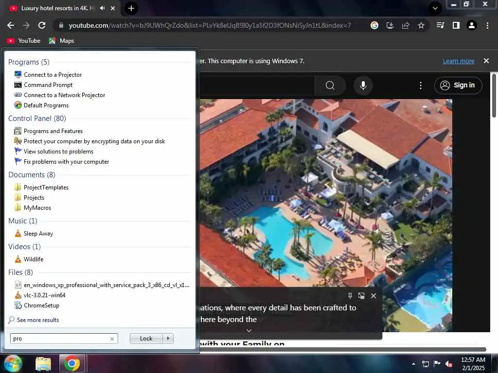
Task: Expand the Documents (8) results header
Action: [x=32, y=175]
